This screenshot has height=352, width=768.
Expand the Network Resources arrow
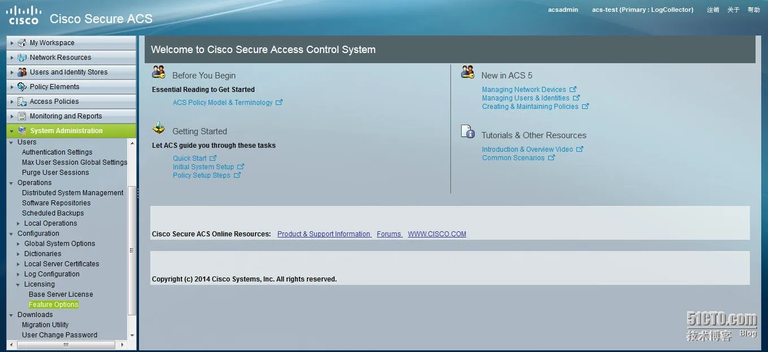coord(12,58)
